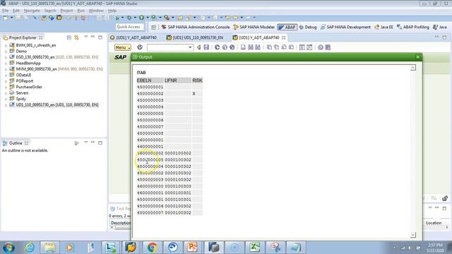The image size is (452, 254).
Task: Click the SAP GUI Exit circle icon
Action: coord(225,47)
